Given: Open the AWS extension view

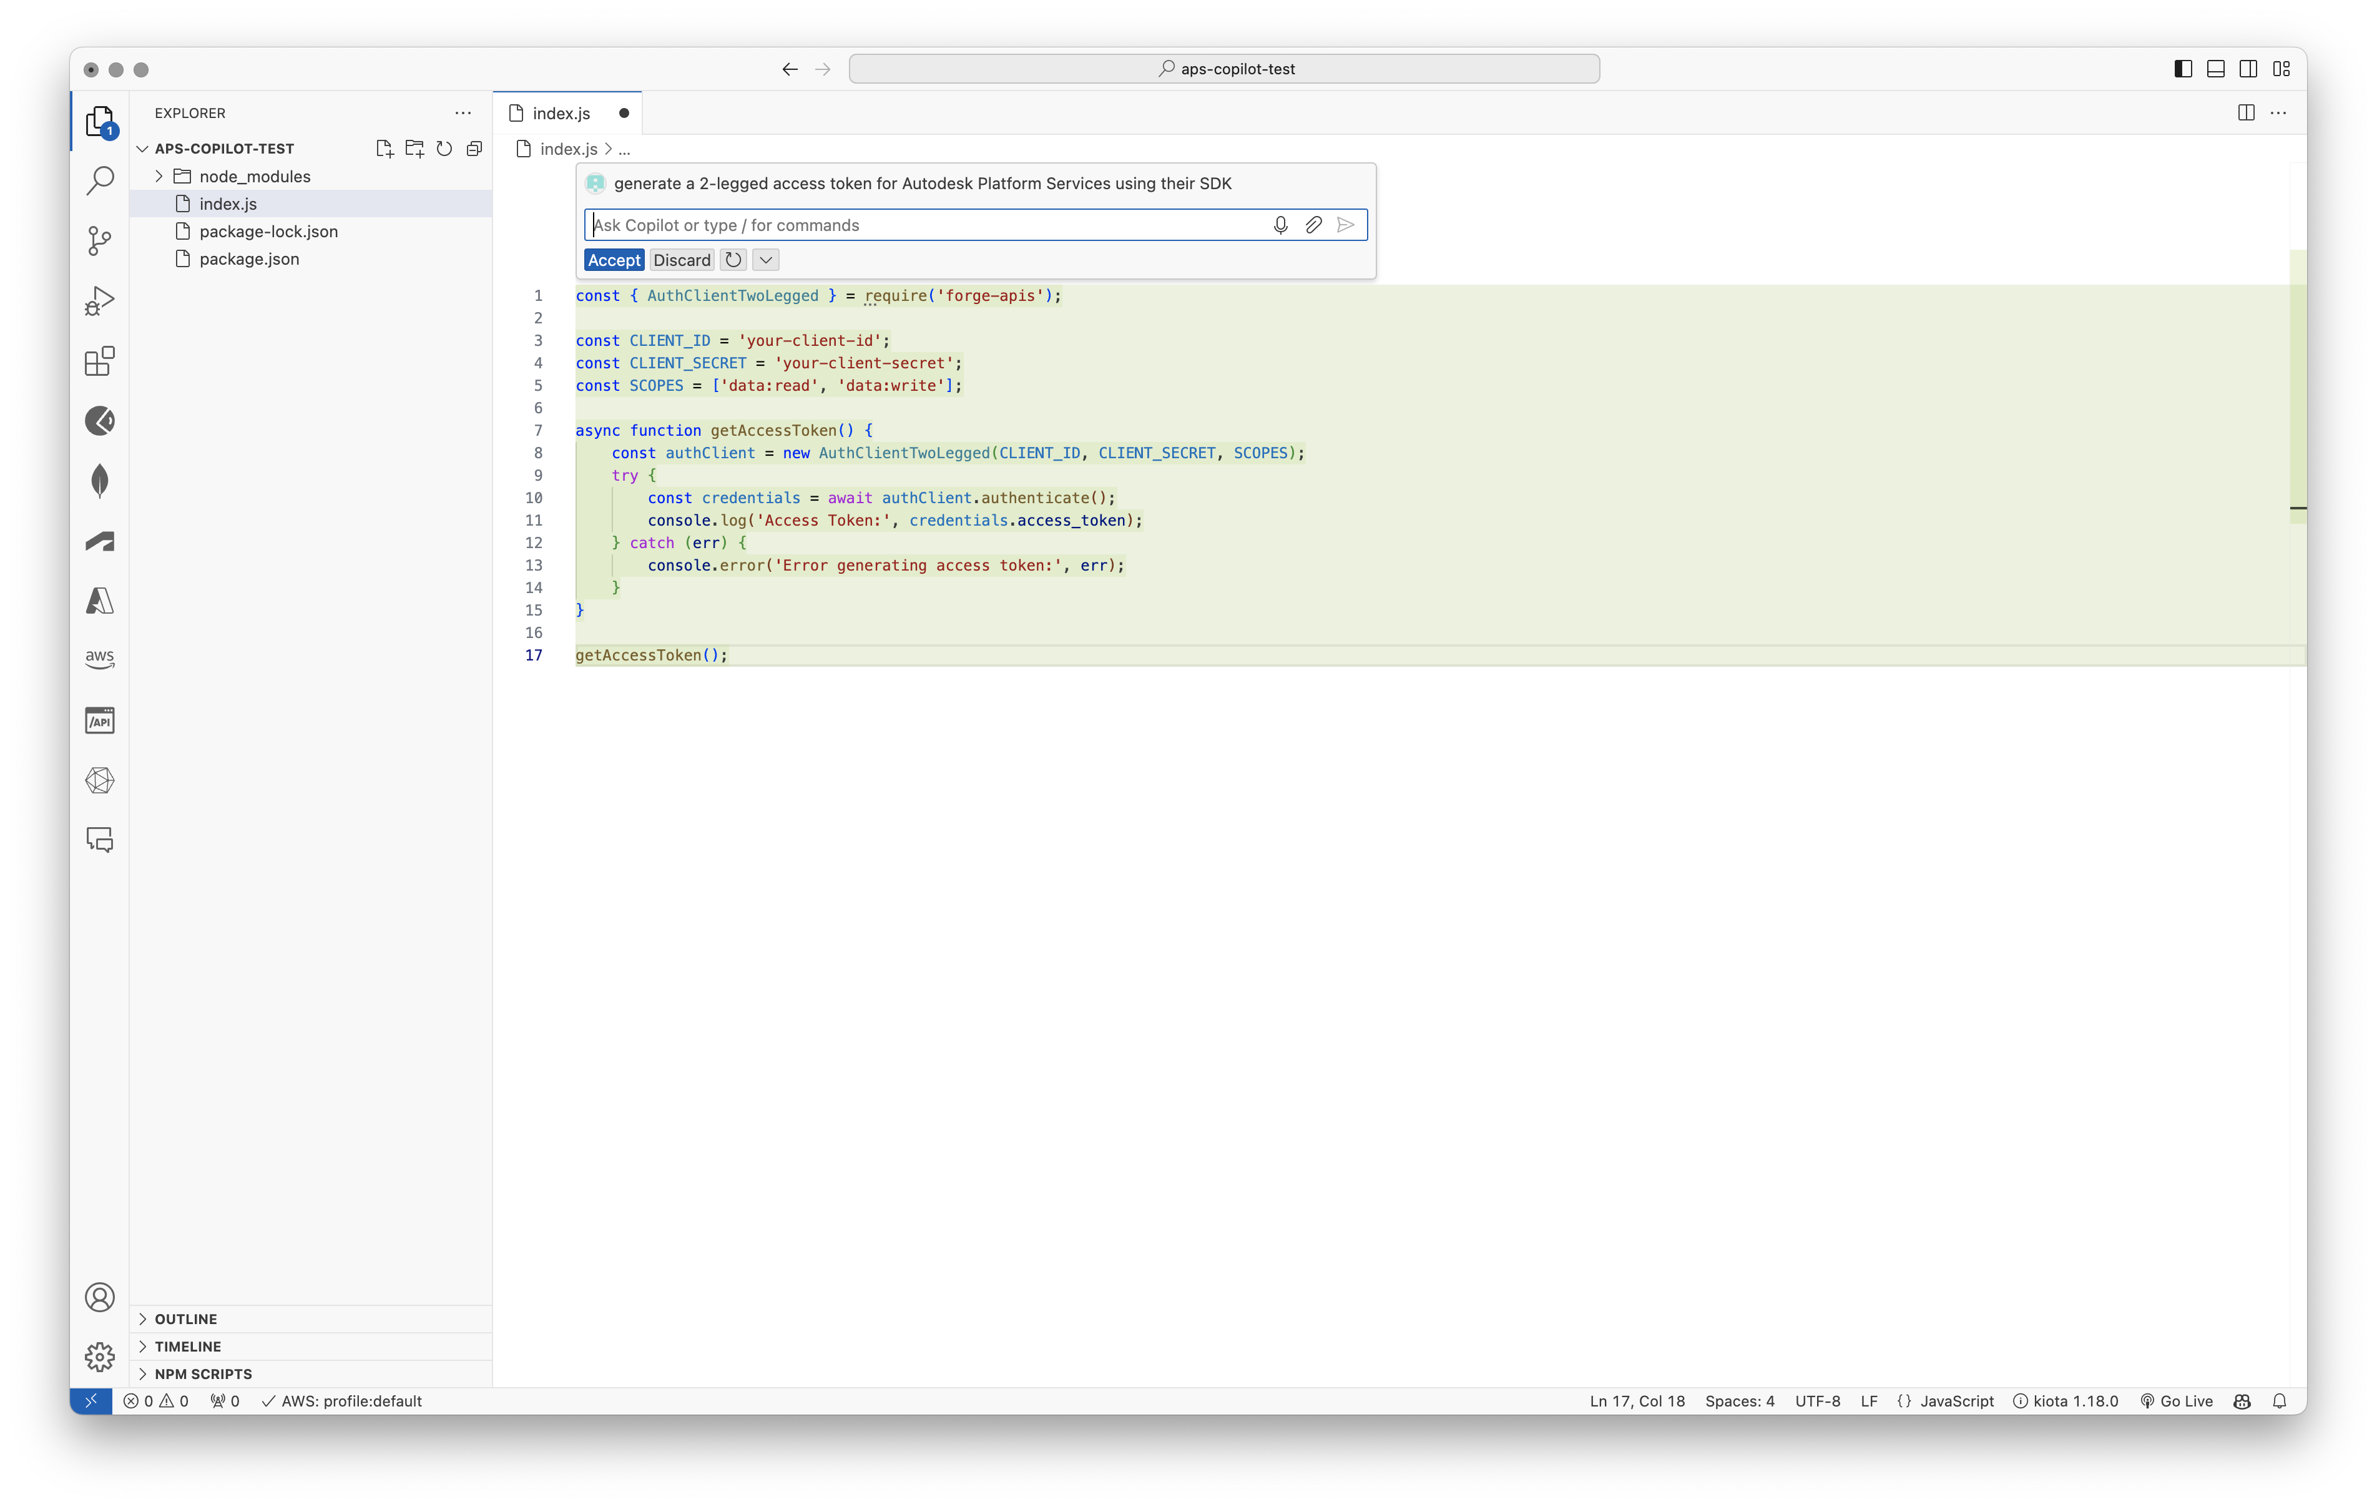Looking at the screenshot, I should [100, 659].
